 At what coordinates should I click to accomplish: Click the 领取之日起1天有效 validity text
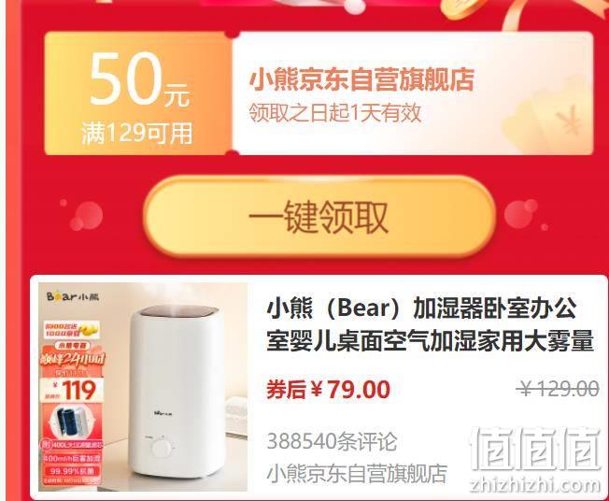pyautogui.click(x=335, y=113)
